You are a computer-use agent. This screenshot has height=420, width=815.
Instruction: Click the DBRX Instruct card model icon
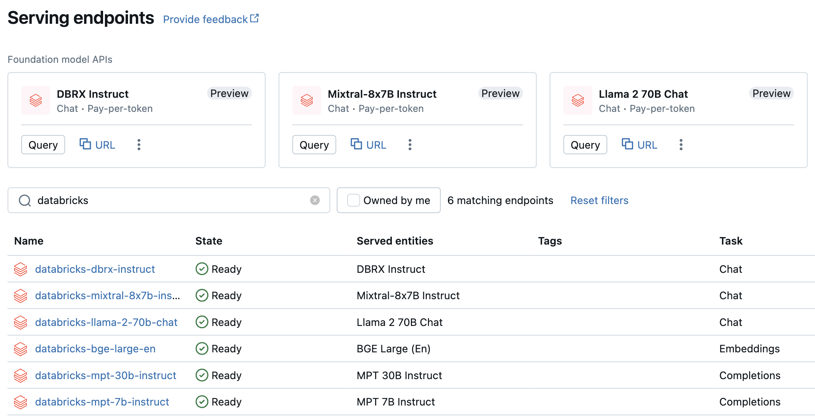pyautogui.click(x=36, y=100)
